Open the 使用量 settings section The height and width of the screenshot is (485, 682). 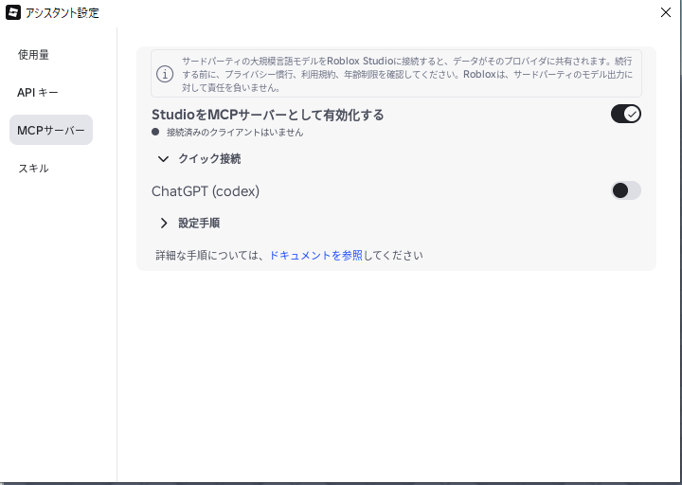pos(33,55)
